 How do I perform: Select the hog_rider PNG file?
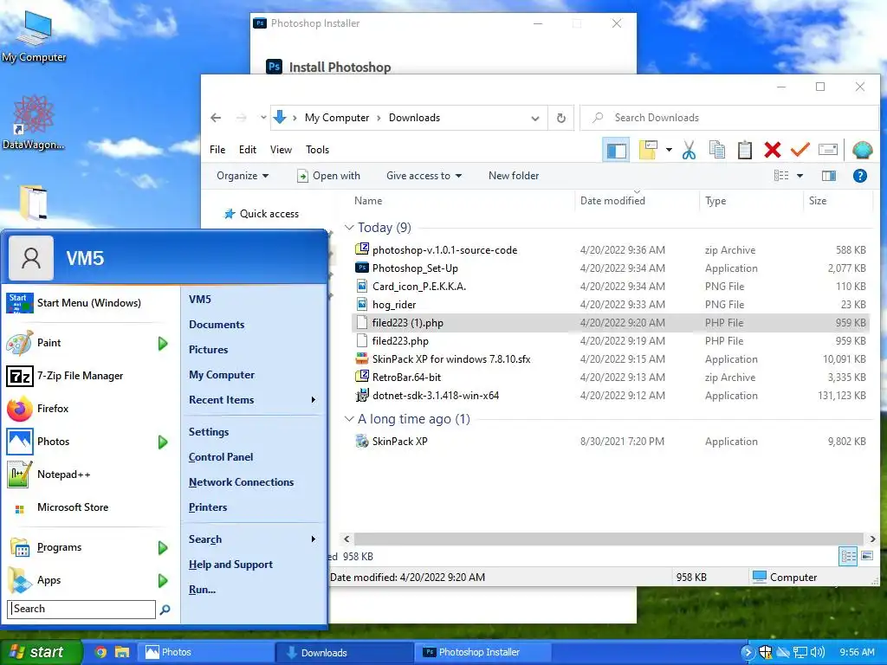394,304
